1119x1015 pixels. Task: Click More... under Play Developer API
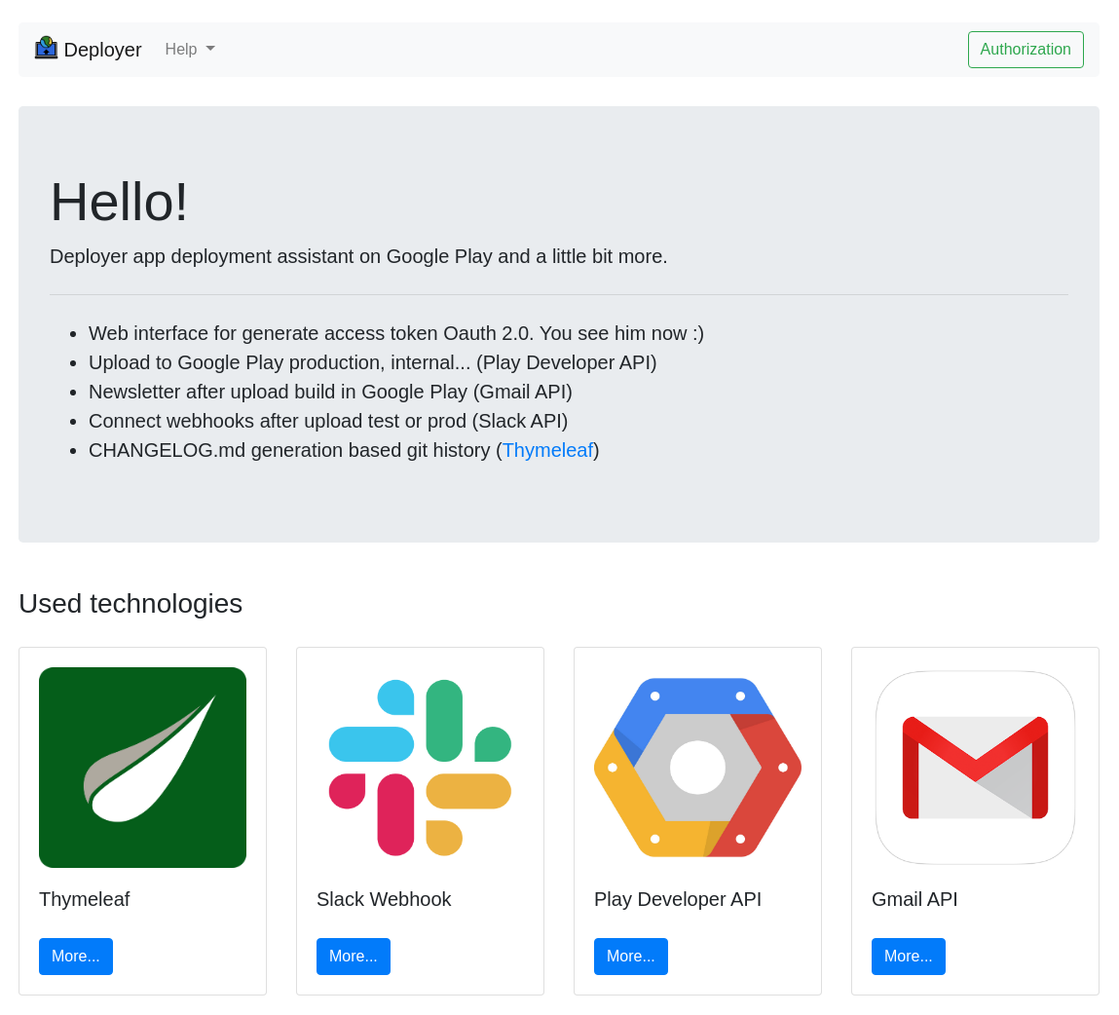click(x=630, y=956)
